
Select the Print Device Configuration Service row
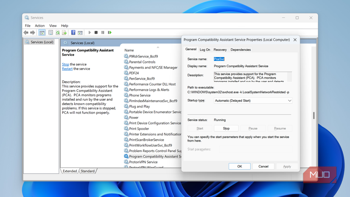[x=153, y=123]
